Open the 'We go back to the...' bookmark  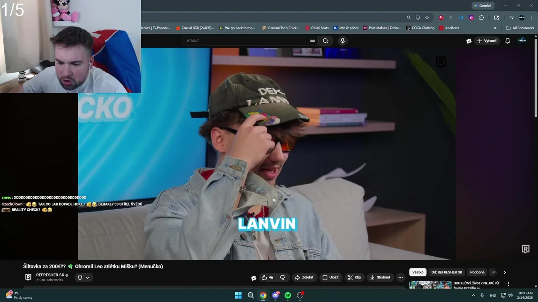click(237, 28)
